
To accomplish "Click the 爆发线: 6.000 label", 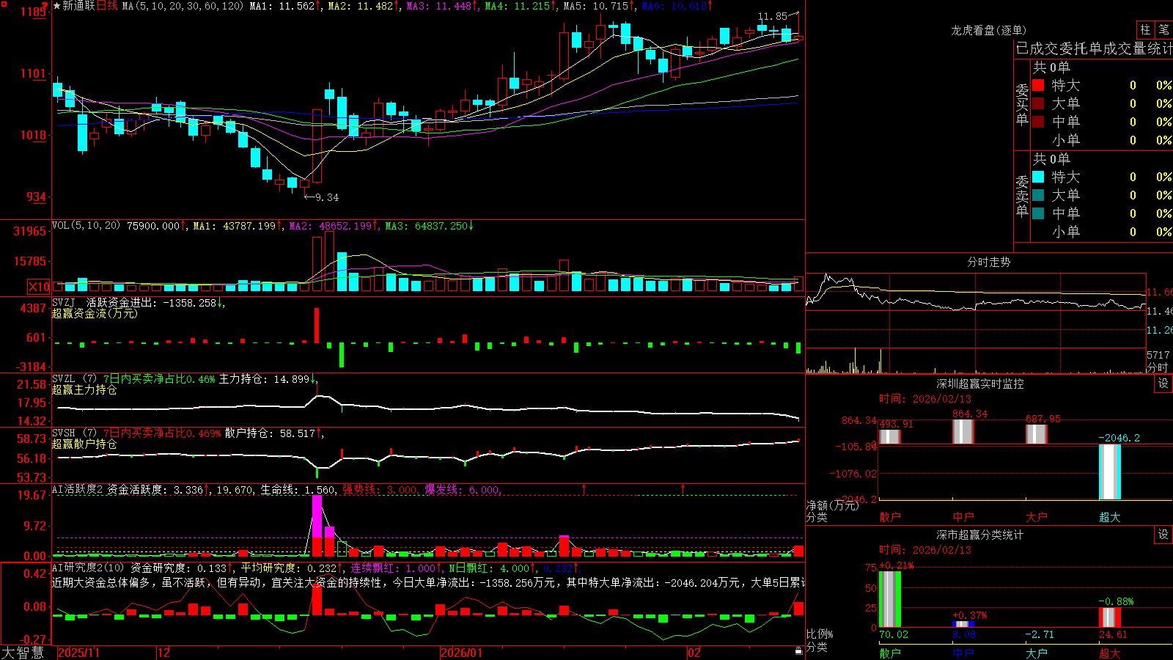I will pyautogui.click(x=463, y=490).
